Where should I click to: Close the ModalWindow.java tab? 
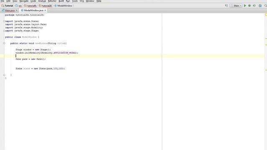[45, 10]
